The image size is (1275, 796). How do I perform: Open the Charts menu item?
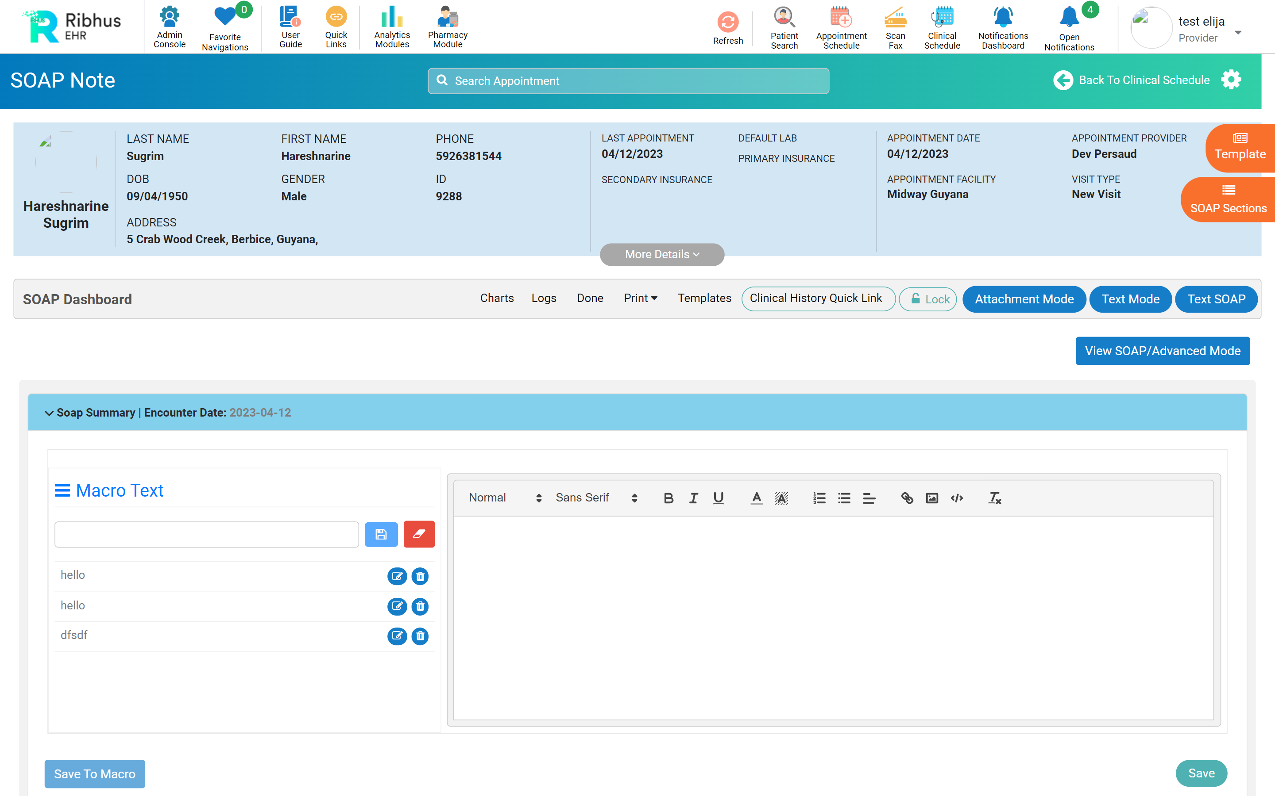pos(496,298)
